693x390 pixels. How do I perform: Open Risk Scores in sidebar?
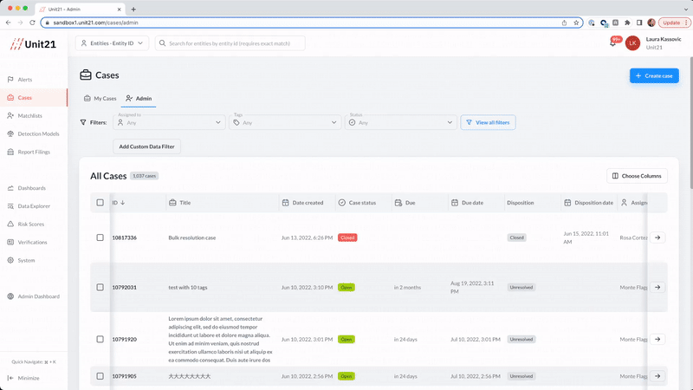coord(34,224)
